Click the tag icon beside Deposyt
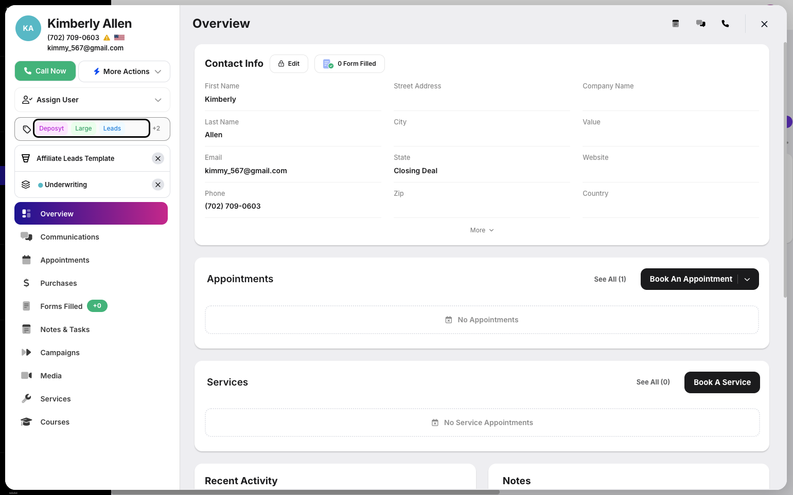 [27, 129]
